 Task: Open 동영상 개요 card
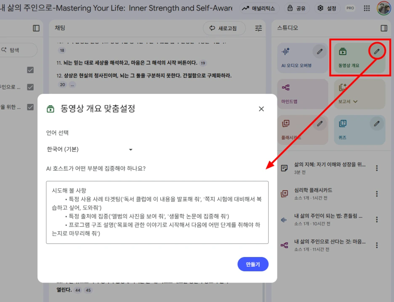[359, 58]
